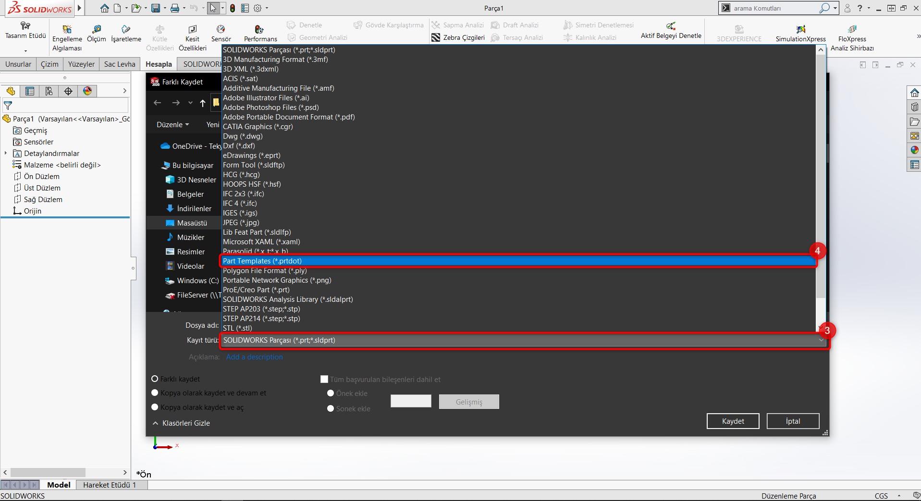Viewport: 921px width, 501px height.
Task: Open Appearances color ball in task pane
Action: pyautogui.click(x=914, y=150)
